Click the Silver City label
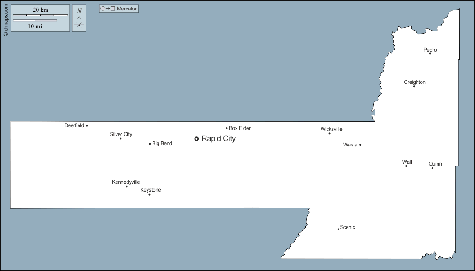Image resolution: width=475 pixels, height=271 pixels. coord(121,134)
